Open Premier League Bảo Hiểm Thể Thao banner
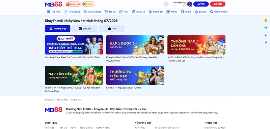The image size is (270, 129). click(x=74, y=45)
